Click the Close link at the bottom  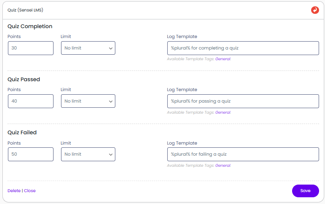pos(30,191)
